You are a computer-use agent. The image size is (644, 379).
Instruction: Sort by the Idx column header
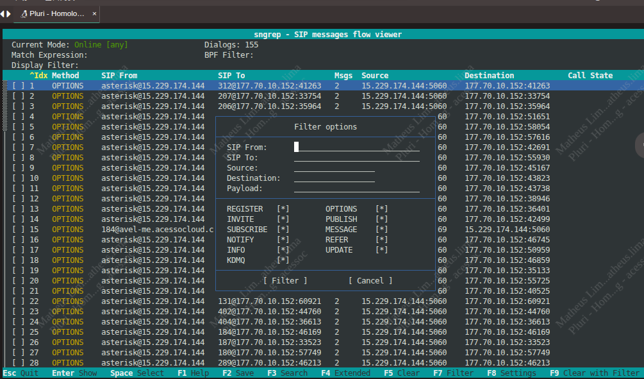(x=39, y=76)
